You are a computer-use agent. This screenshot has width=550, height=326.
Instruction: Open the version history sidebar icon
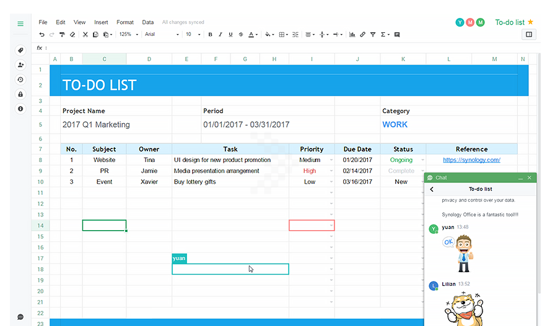[x=20, y=80]
